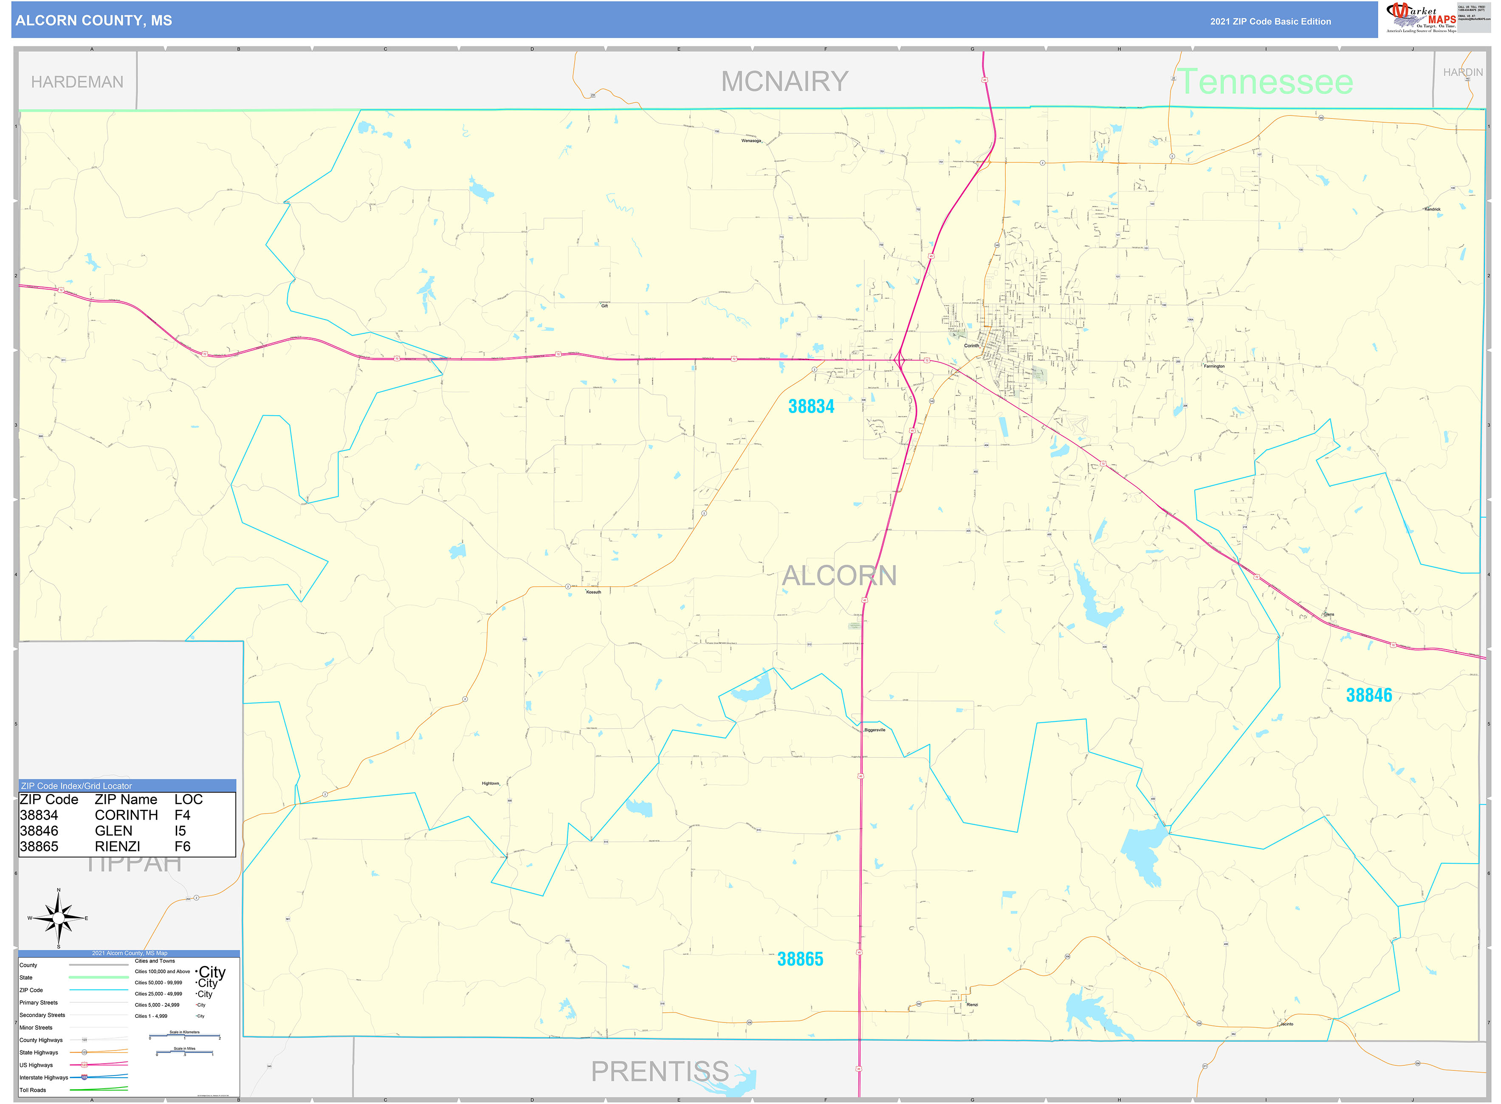Viewport: 1501px width, 1104px height.
Task: Click the RIENZI cell in ZIP index table
Action: click(x=118, y=846)
